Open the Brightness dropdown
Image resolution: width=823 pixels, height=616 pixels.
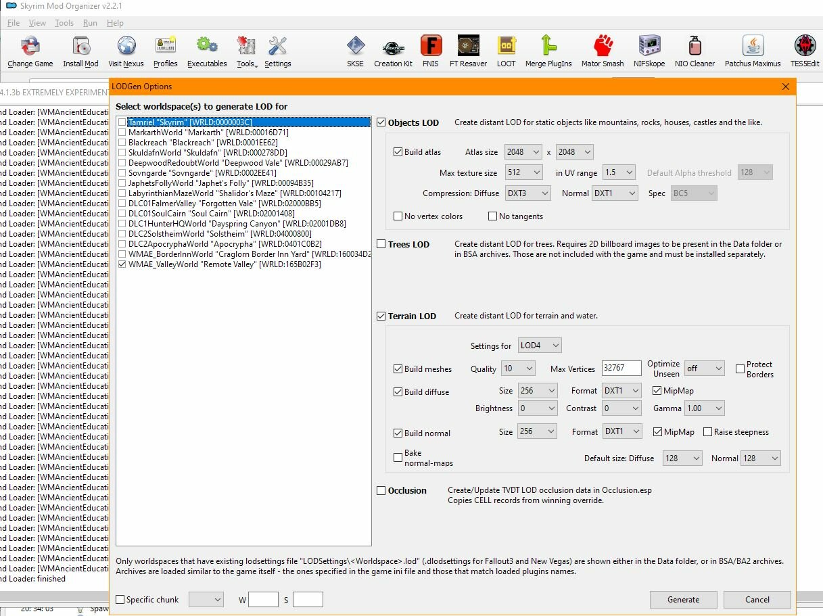[538, 408]
